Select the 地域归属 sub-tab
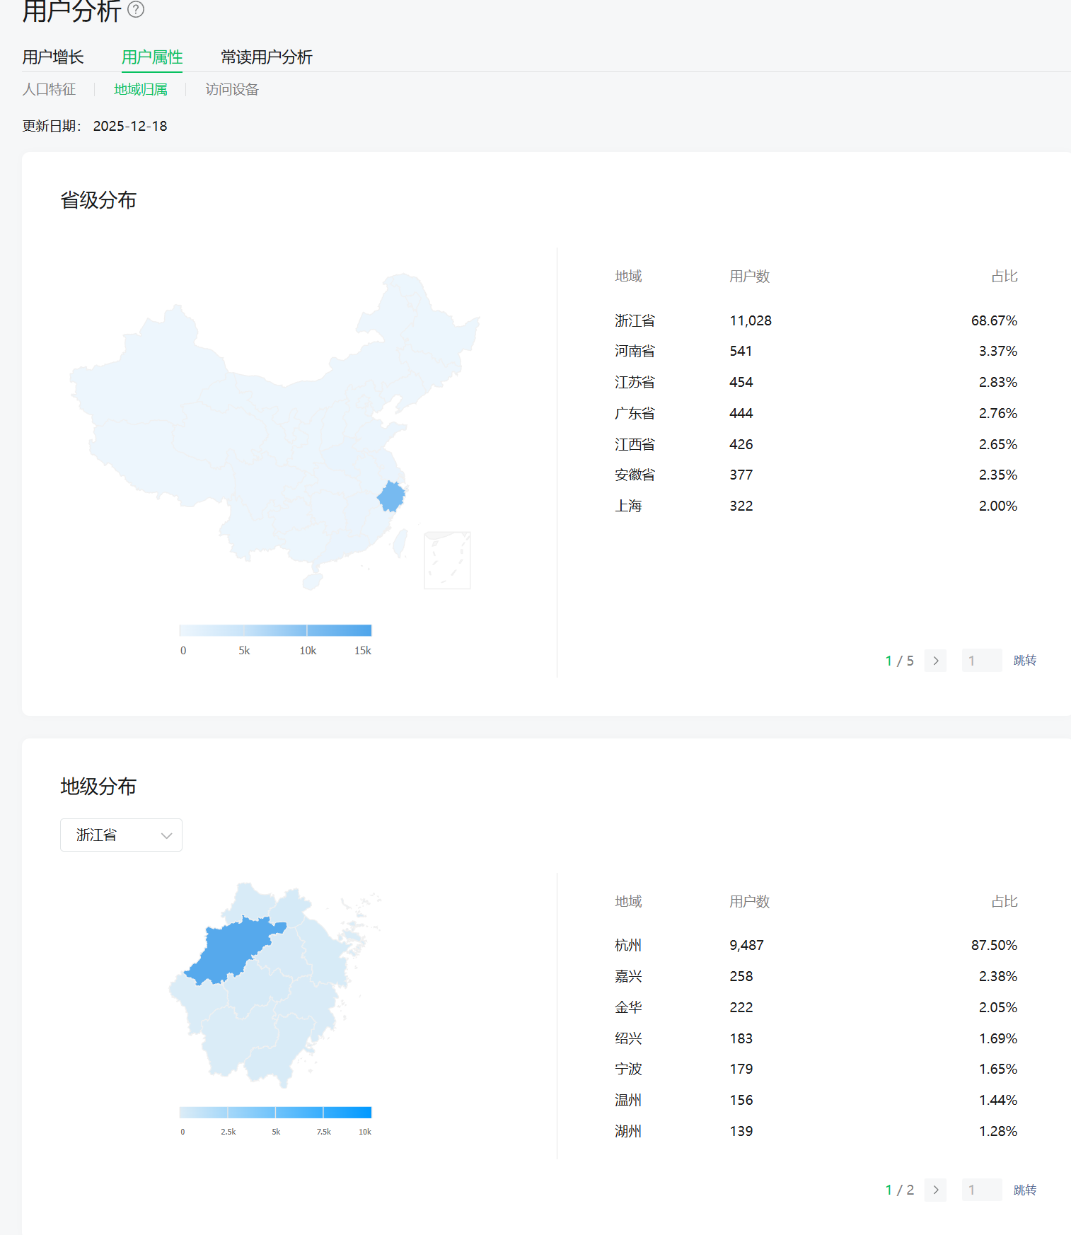 [x=141, y=90]
